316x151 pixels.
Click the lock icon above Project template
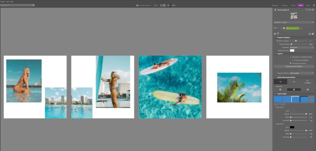coord(310,34)
